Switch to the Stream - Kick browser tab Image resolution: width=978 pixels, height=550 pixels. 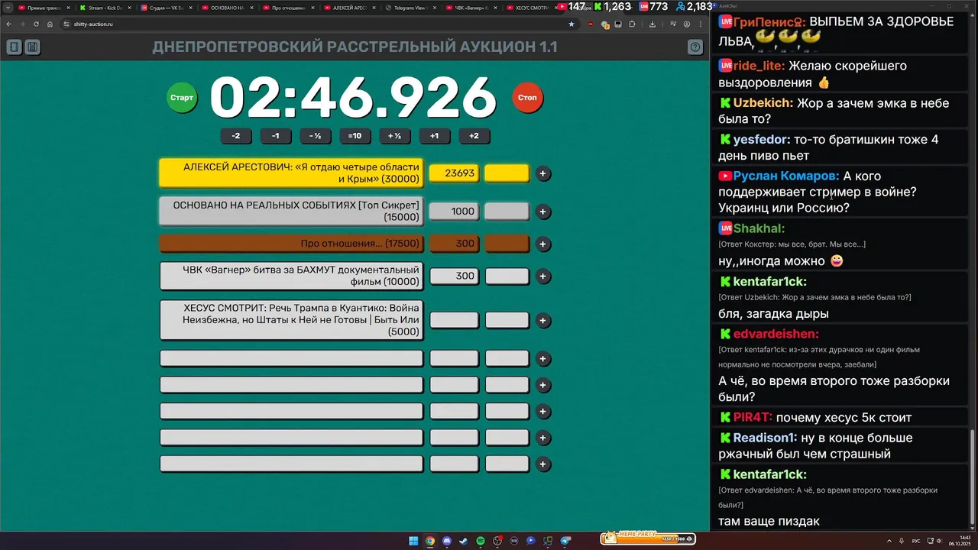click(x=105, y=8)
